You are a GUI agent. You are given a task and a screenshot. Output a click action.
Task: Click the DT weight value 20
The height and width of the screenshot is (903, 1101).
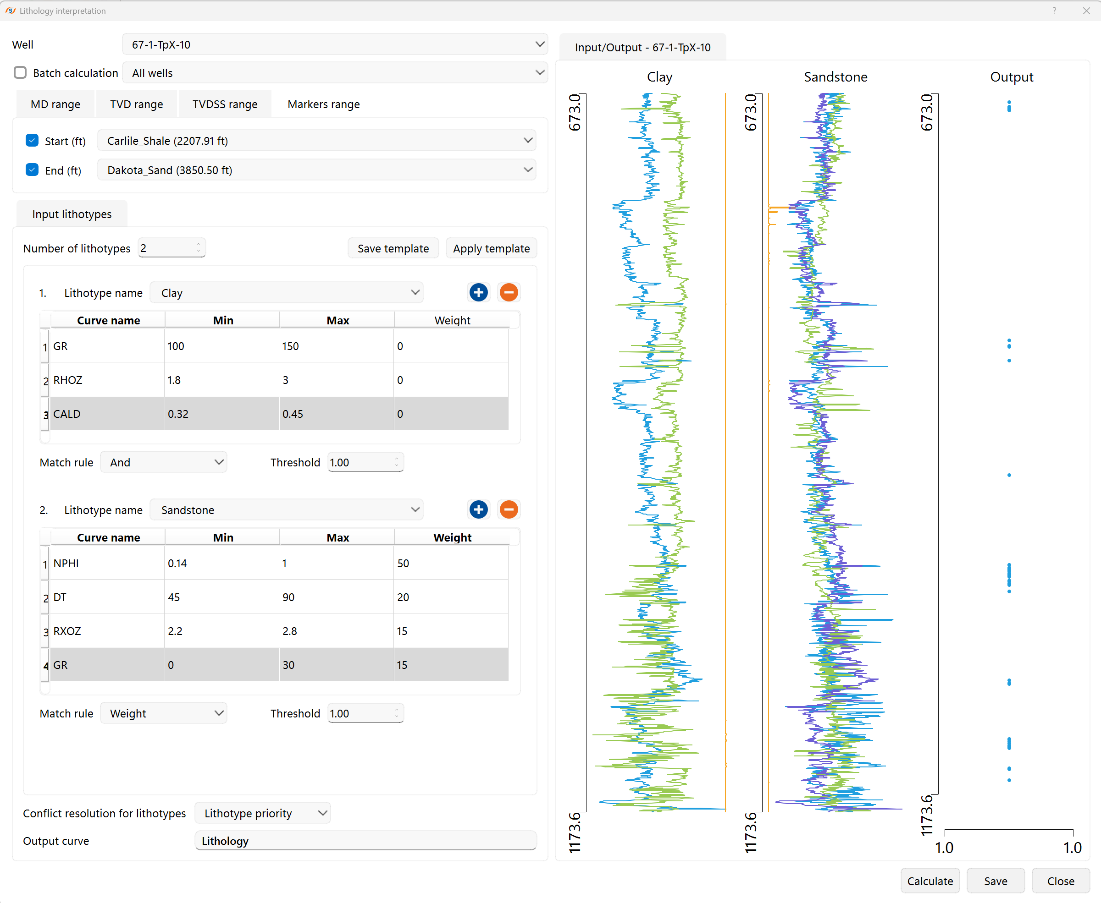click(451, 597)
